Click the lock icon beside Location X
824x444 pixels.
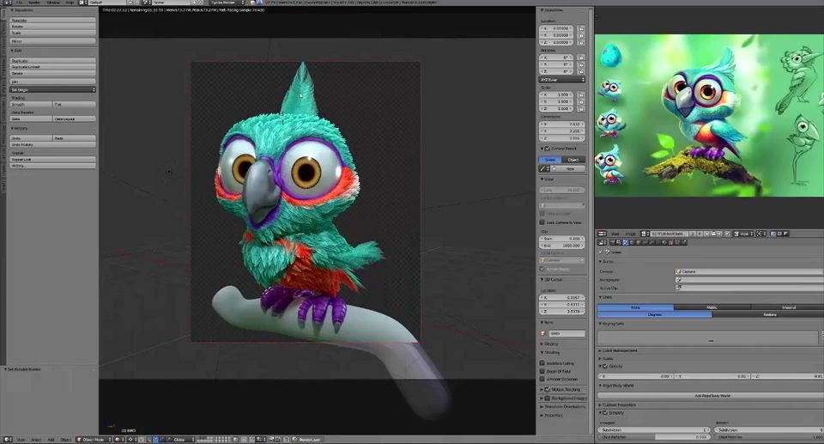coord(581,29)
